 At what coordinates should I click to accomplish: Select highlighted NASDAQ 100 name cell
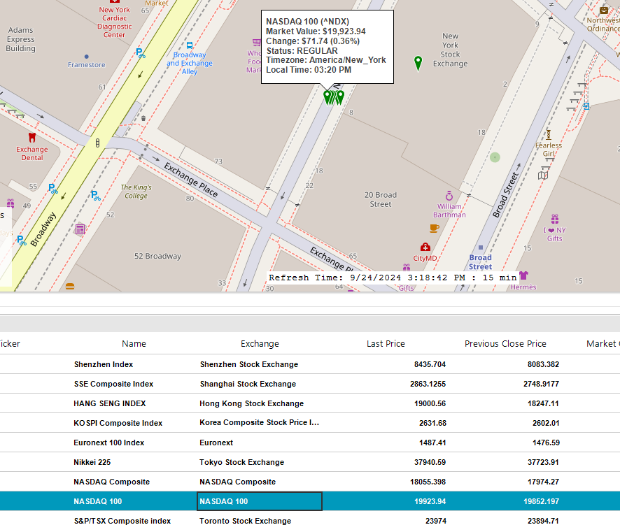pos(98,501)
